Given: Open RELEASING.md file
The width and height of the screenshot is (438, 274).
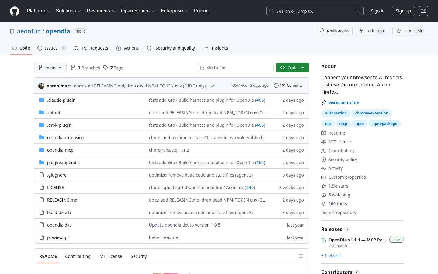Looking at the screenshot, I should coord(62,200).
